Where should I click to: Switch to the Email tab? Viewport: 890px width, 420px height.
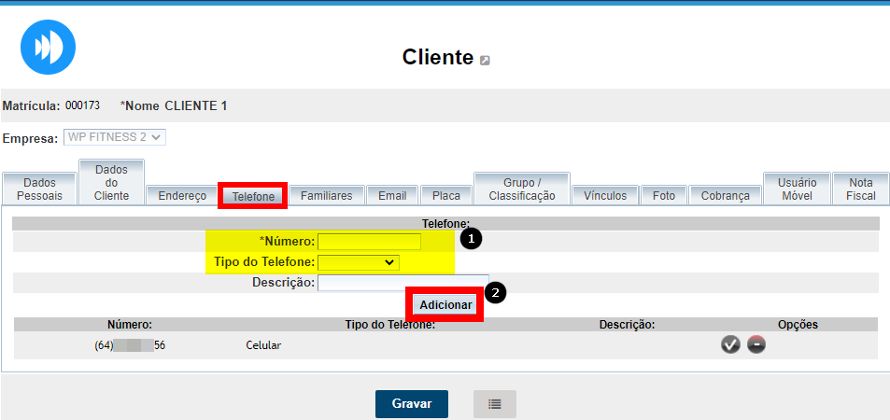coord(392,196)
